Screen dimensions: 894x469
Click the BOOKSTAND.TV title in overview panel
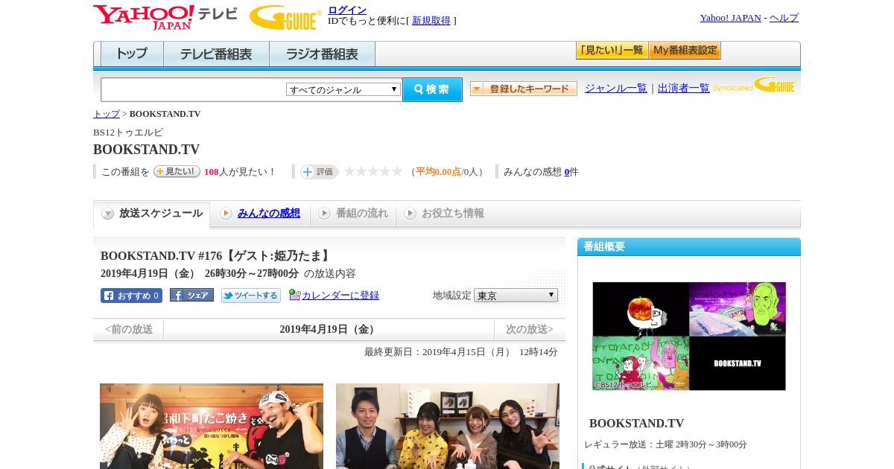[x=636, y=424]
